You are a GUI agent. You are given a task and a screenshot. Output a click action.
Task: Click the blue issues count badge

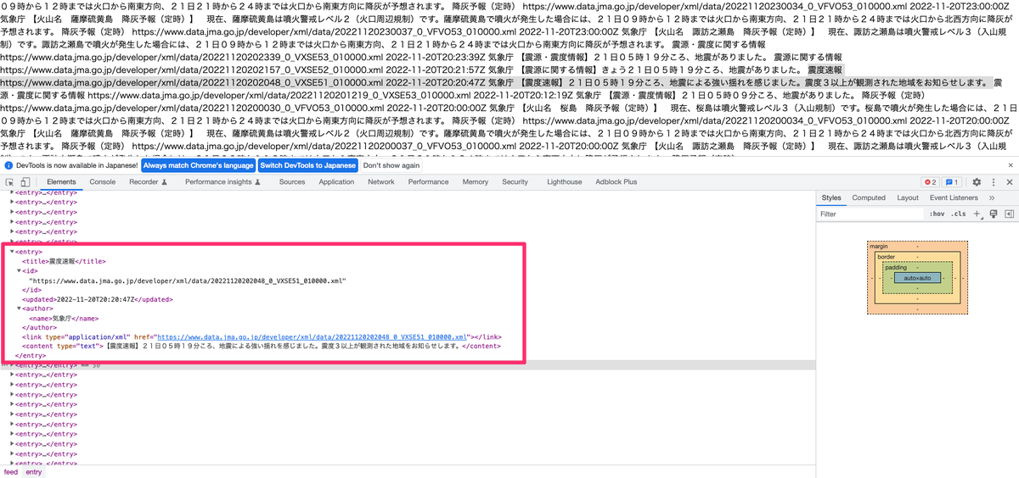(952, 182)
